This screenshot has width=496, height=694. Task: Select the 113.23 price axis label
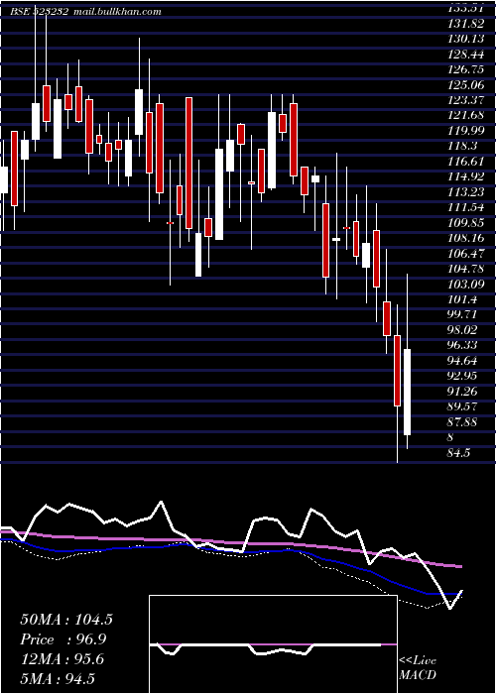tap(465, 192)
